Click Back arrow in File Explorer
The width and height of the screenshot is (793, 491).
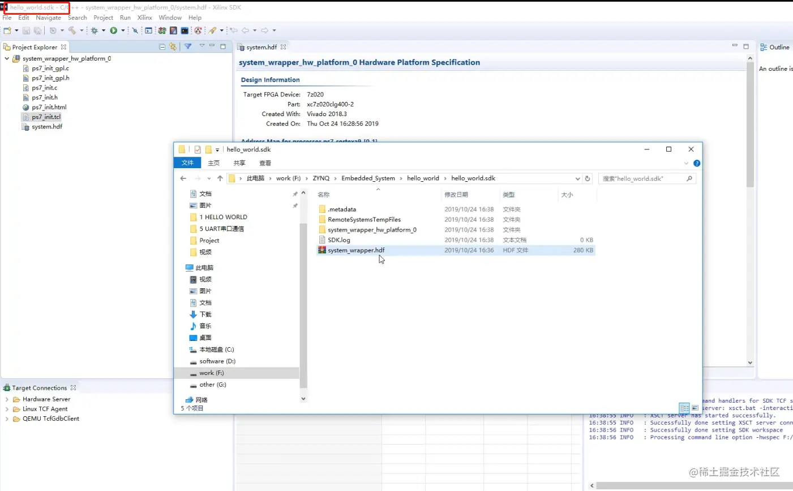[x=183, y=178]
